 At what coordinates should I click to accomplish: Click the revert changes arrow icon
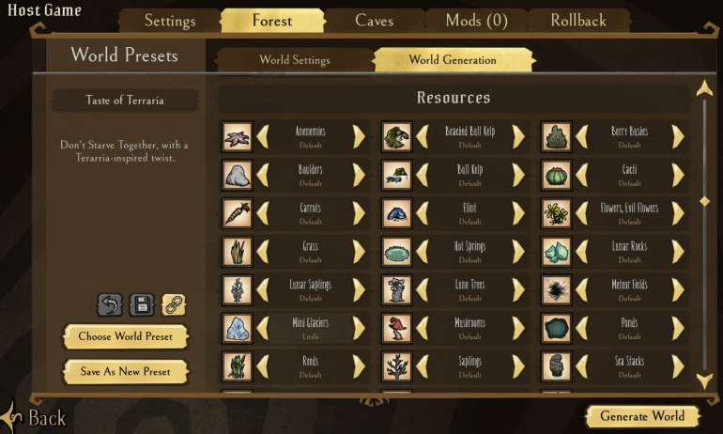[x=110, y=305]
